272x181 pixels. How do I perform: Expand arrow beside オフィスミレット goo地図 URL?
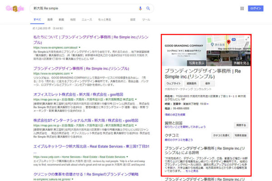pyautogui.click(x=136, y=100)
